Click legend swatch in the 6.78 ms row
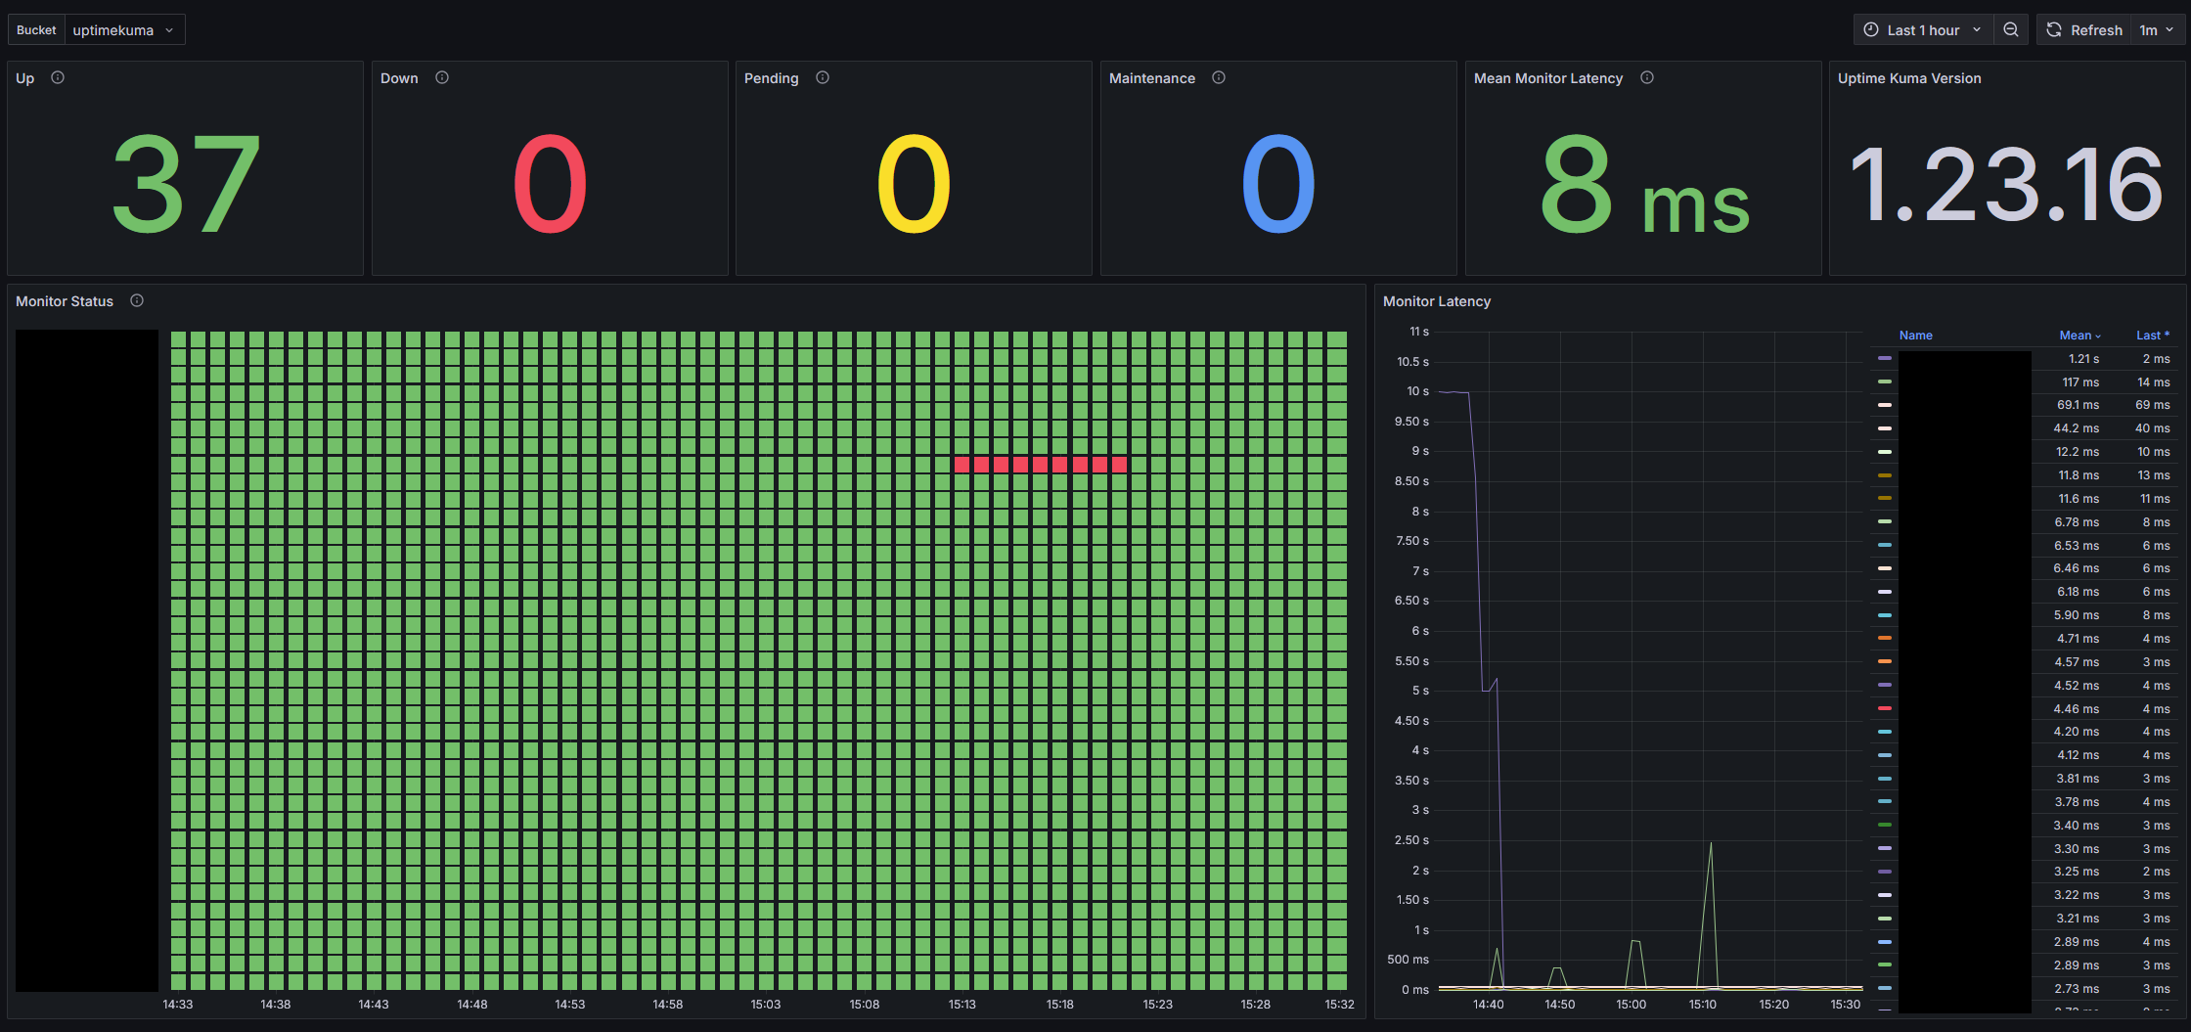 1885,522
